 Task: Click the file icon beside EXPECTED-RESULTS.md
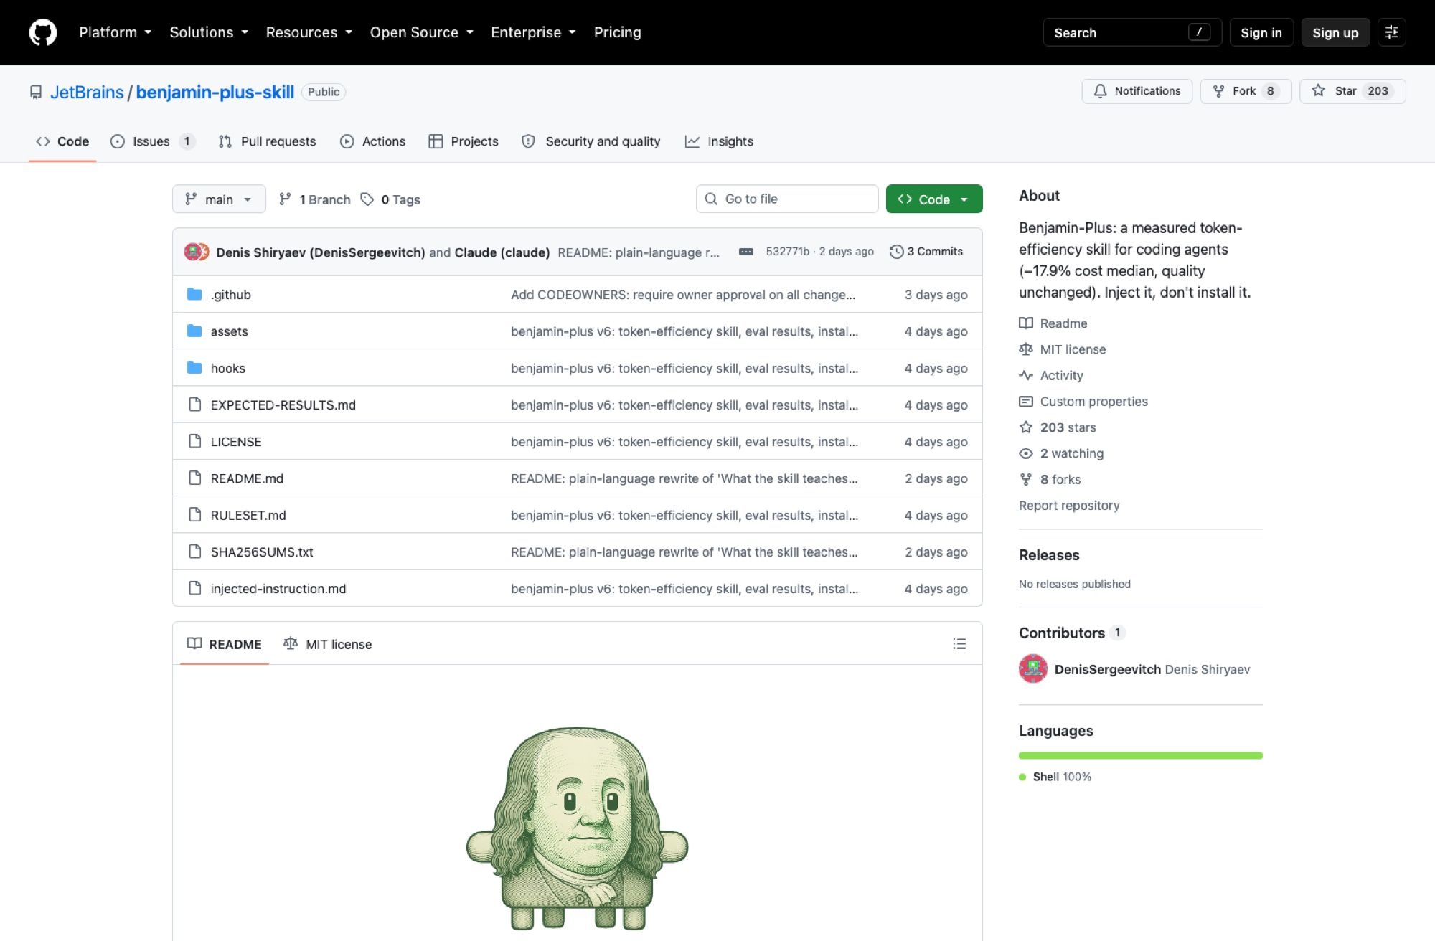pos(194,405)
